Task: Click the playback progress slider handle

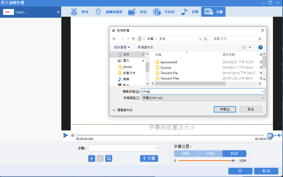Action: [78, 135]
